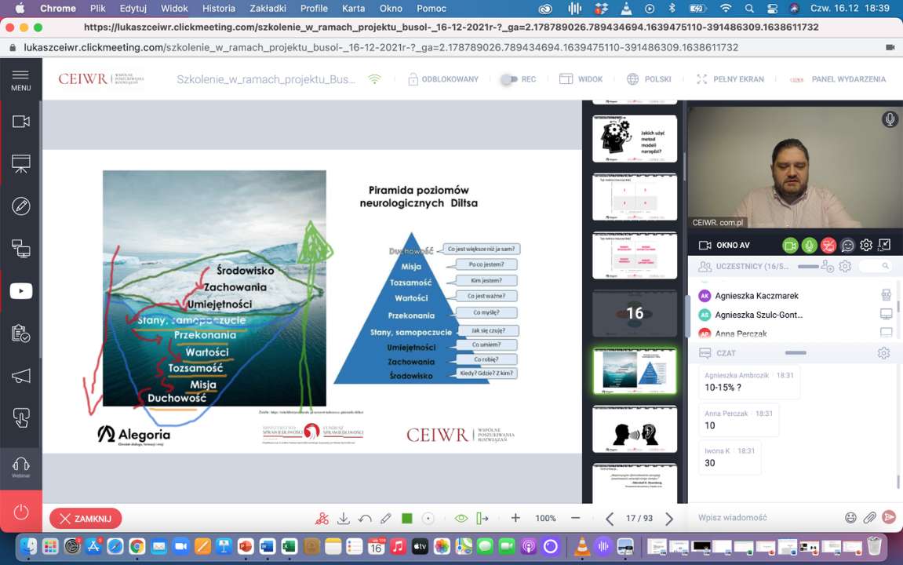Open the whiteboard pencil tool in sidebar
Image resolution: width=903 pixels, height=565 pixels.
coord(21,206)
